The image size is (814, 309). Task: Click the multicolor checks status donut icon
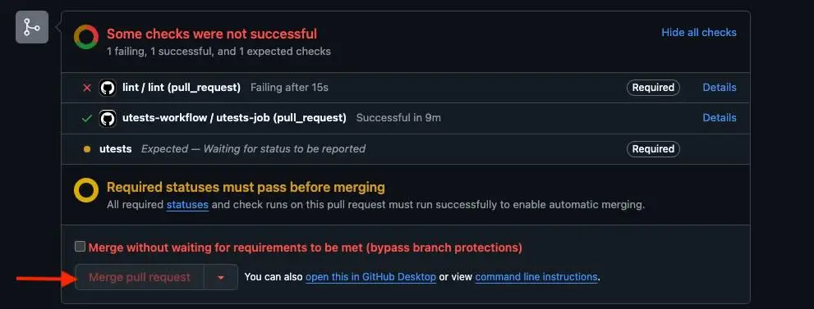tap(86, 37)
